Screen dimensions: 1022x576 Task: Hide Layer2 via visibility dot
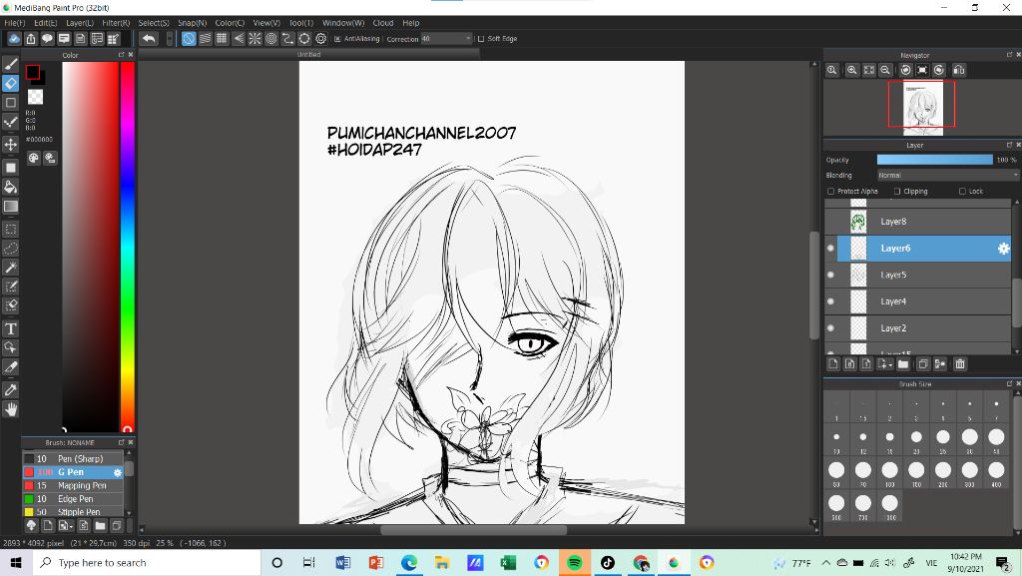[830, 328]
